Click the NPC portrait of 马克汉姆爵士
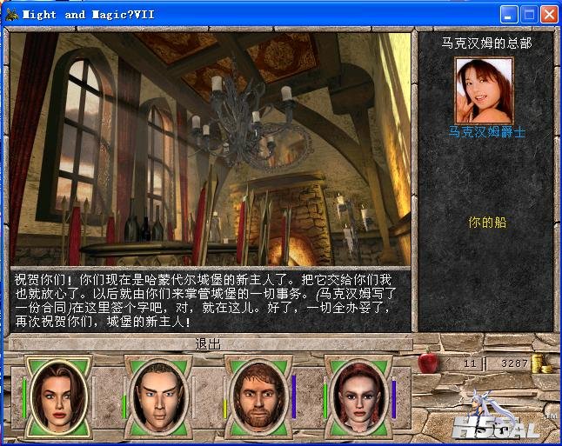Image resolution: width=562 pixels, height=446 pixels. (x=485, y=90)
